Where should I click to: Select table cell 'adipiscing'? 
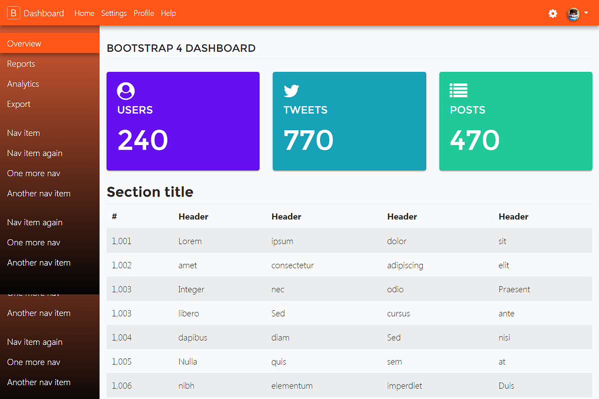(x=405, y=266)
